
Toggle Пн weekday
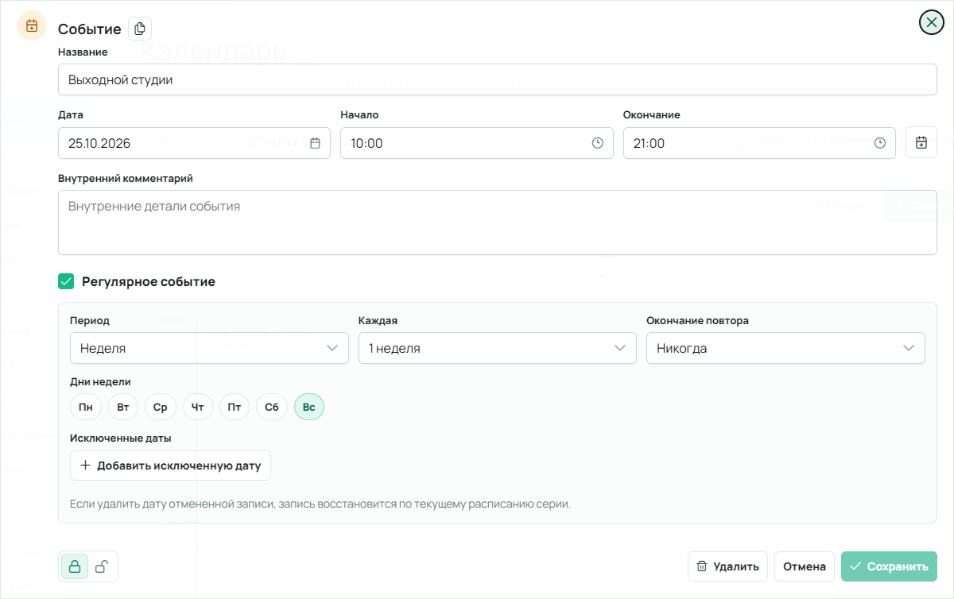(x=85, y=408)
